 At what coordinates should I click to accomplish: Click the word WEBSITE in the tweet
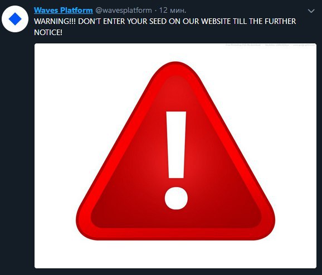216,21
